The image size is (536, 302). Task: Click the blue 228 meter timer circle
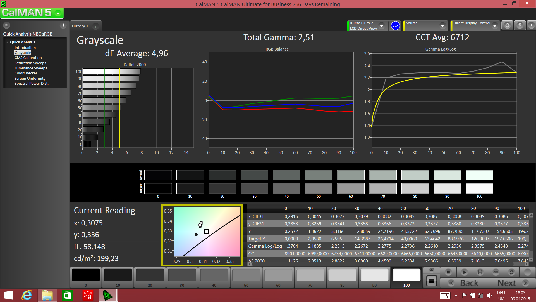(x=395, y=26)
